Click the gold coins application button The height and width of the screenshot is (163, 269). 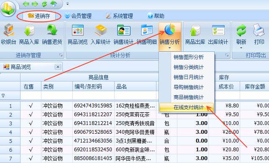coord(8,9)
